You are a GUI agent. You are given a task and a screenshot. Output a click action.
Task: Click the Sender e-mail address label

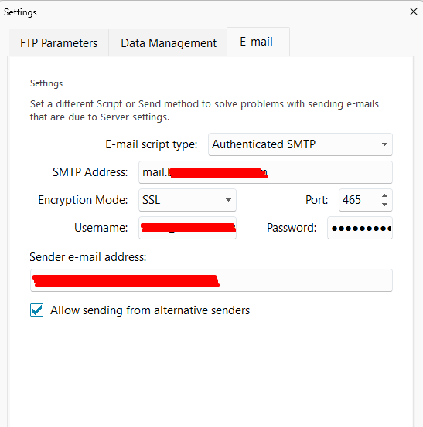88,257
